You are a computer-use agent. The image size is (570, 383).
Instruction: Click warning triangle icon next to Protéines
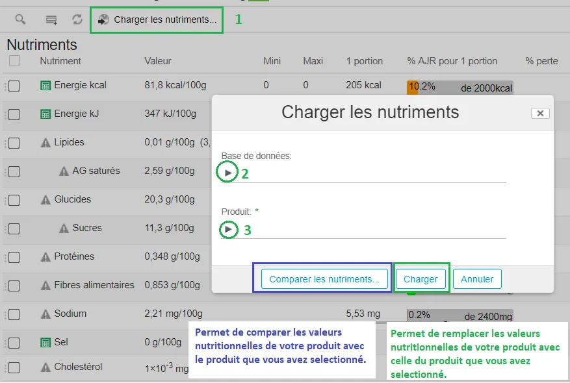tap(45, 257)
